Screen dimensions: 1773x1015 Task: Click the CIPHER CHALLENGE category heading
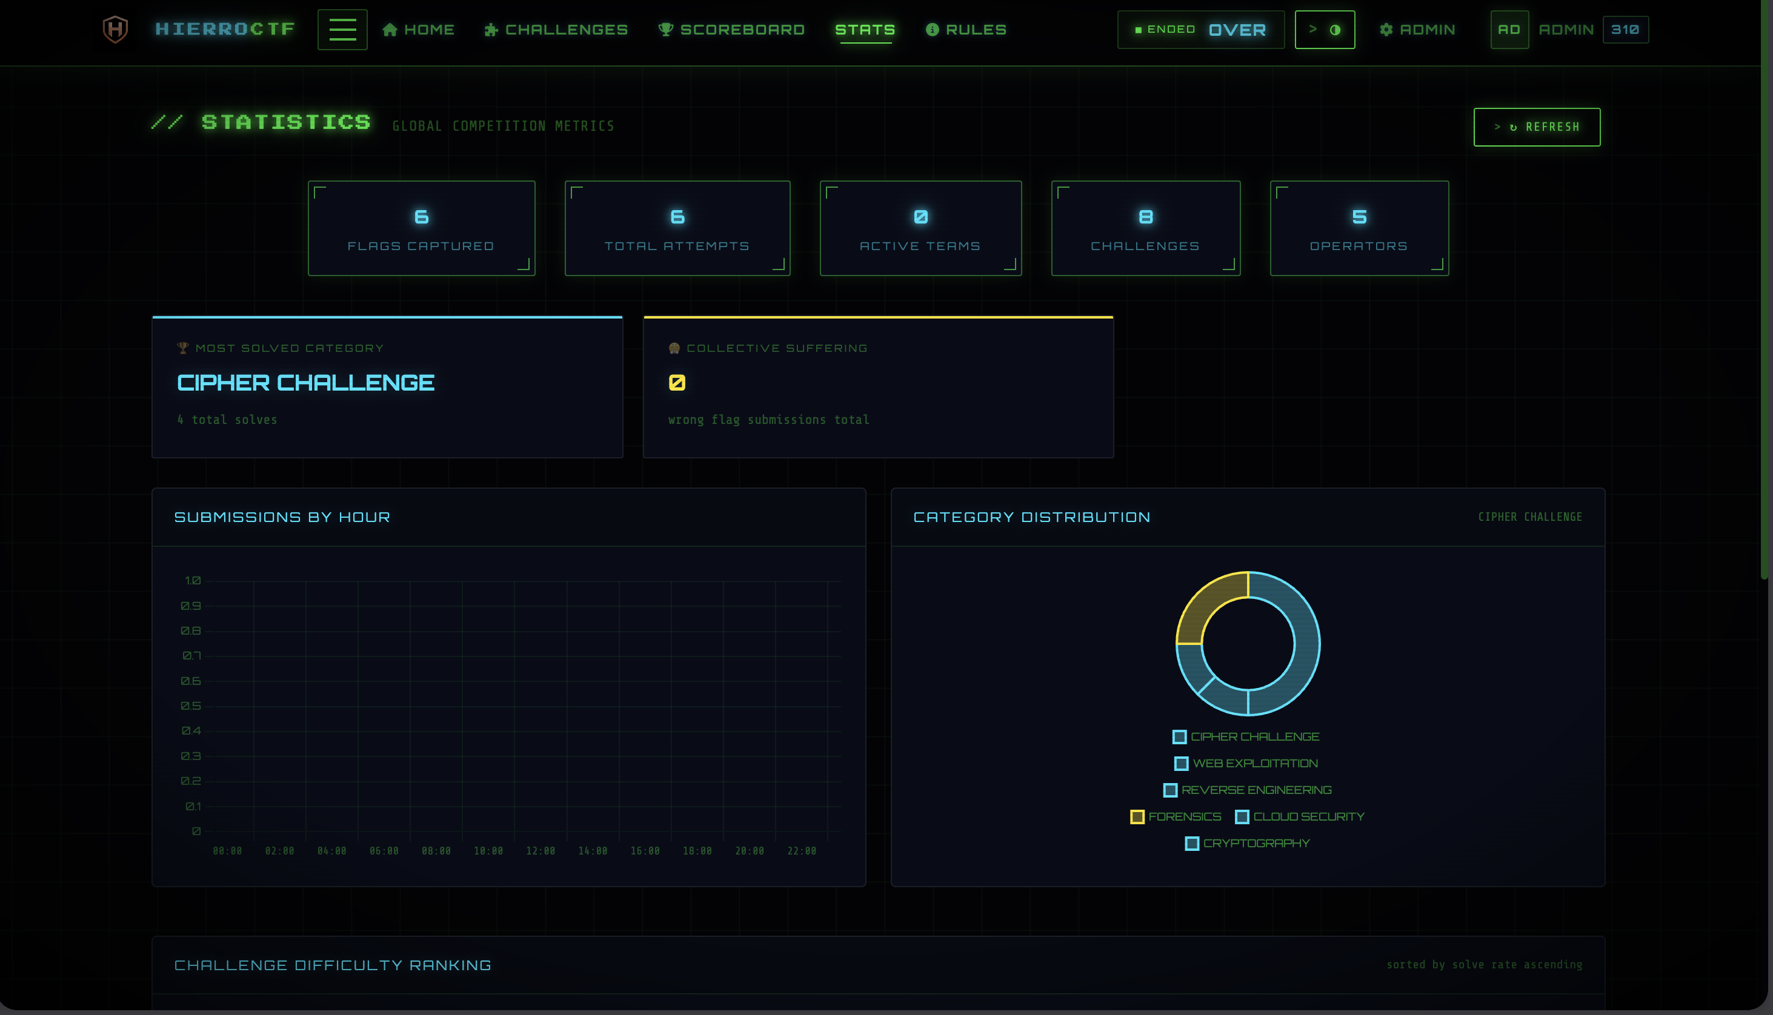pyautogui.click(x=305, y=383)
